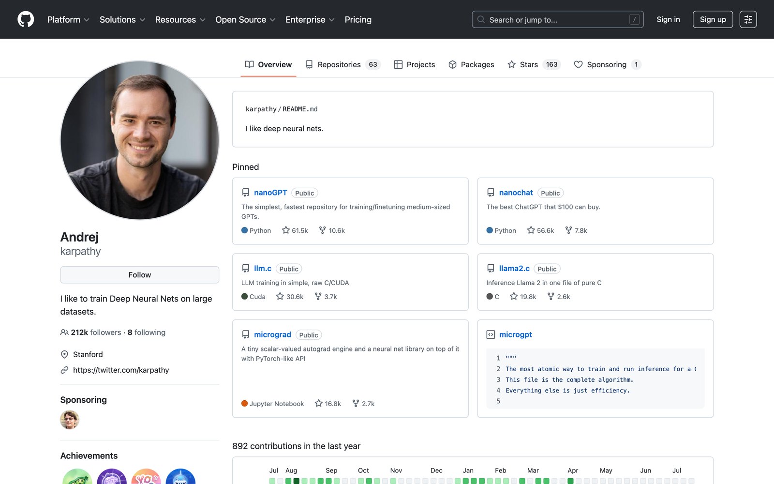Open the karpathy README link
This screenshot has width=774, height=484.
[282, 109]
